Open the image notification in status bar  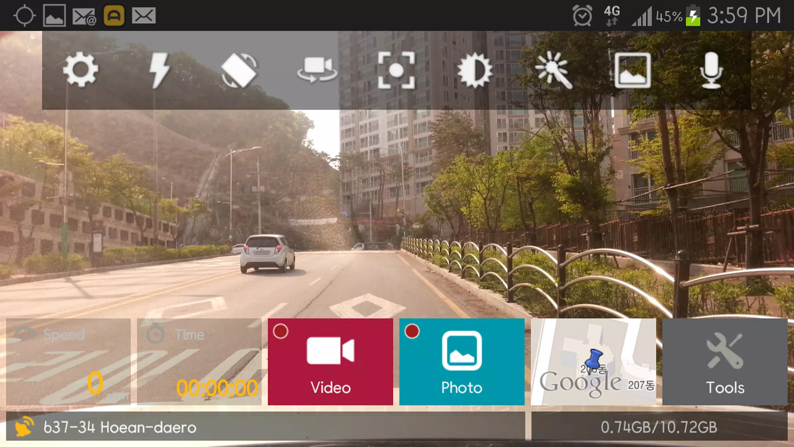click(x=54, y=16)
